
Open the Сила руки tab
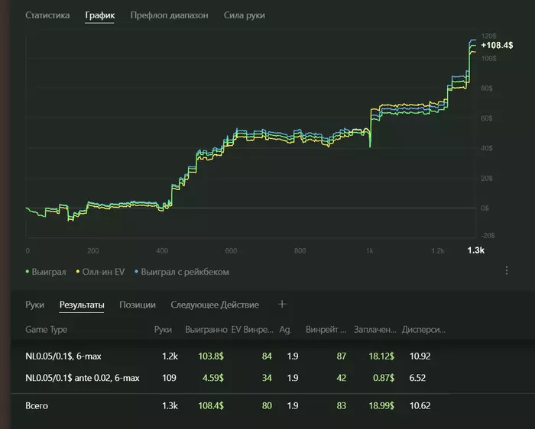245,15
